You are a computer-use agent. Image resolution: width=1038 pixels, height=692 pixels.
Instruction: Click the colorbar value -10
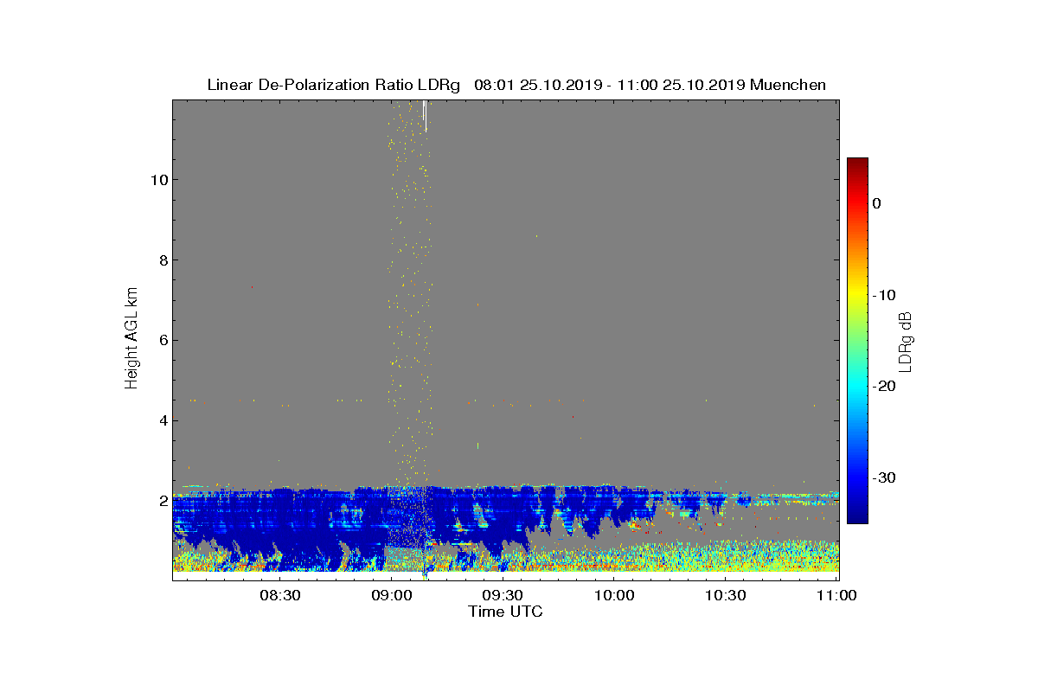(883, 295)
